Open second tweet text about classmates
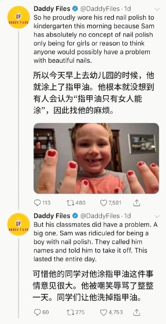 point(96,242)
